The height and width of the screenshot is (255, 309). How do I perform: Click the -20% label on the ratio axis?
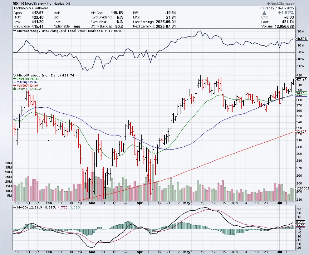coord(300,66)
